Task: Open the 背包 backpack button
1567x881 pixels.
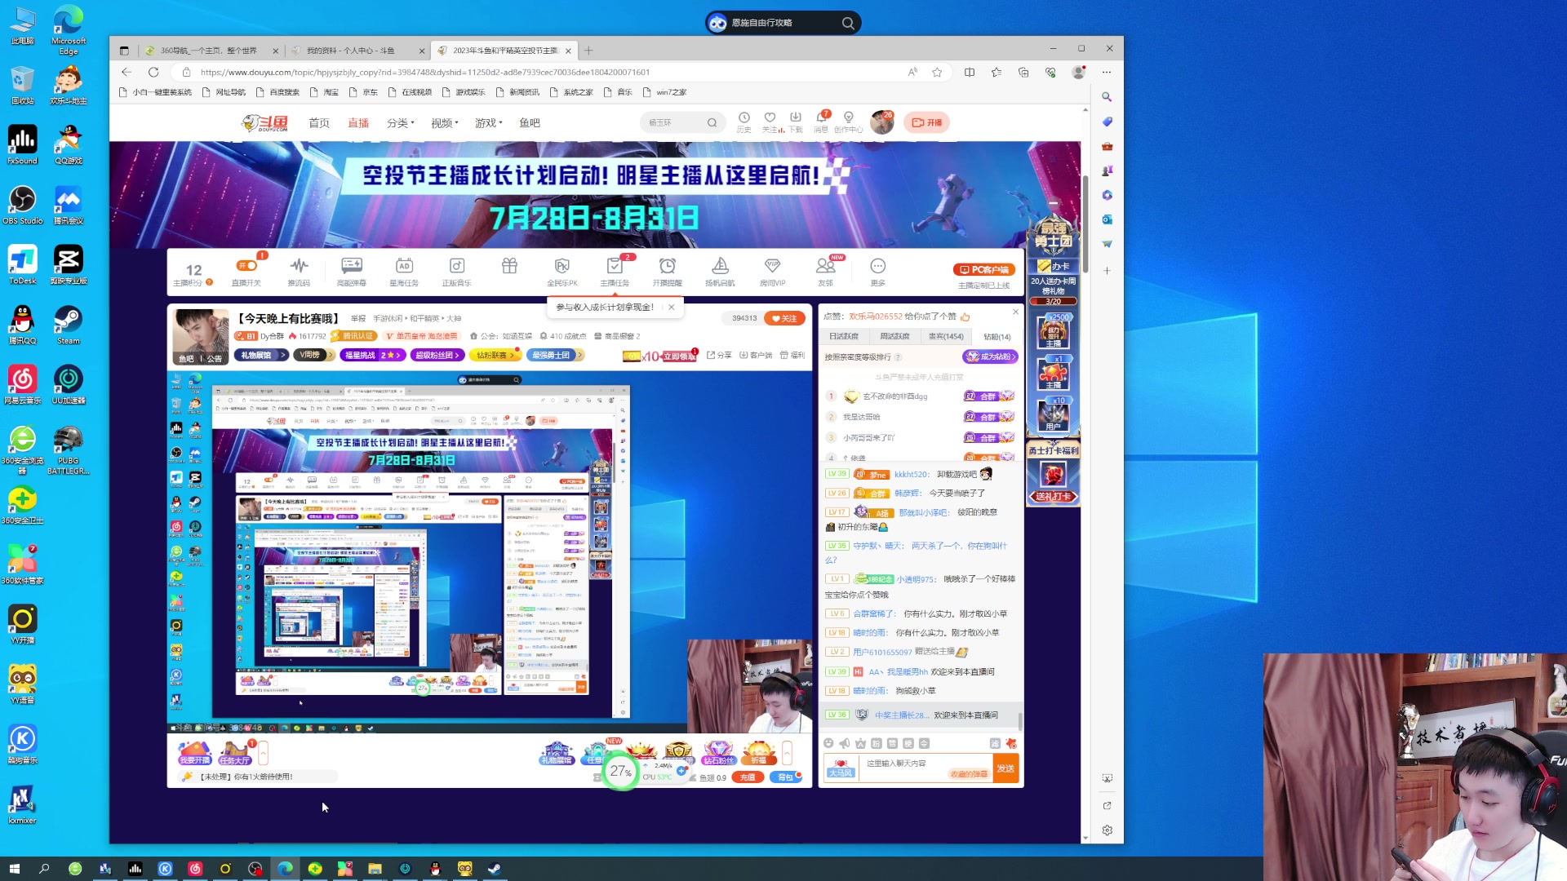Action: click(x=785, y=777)
